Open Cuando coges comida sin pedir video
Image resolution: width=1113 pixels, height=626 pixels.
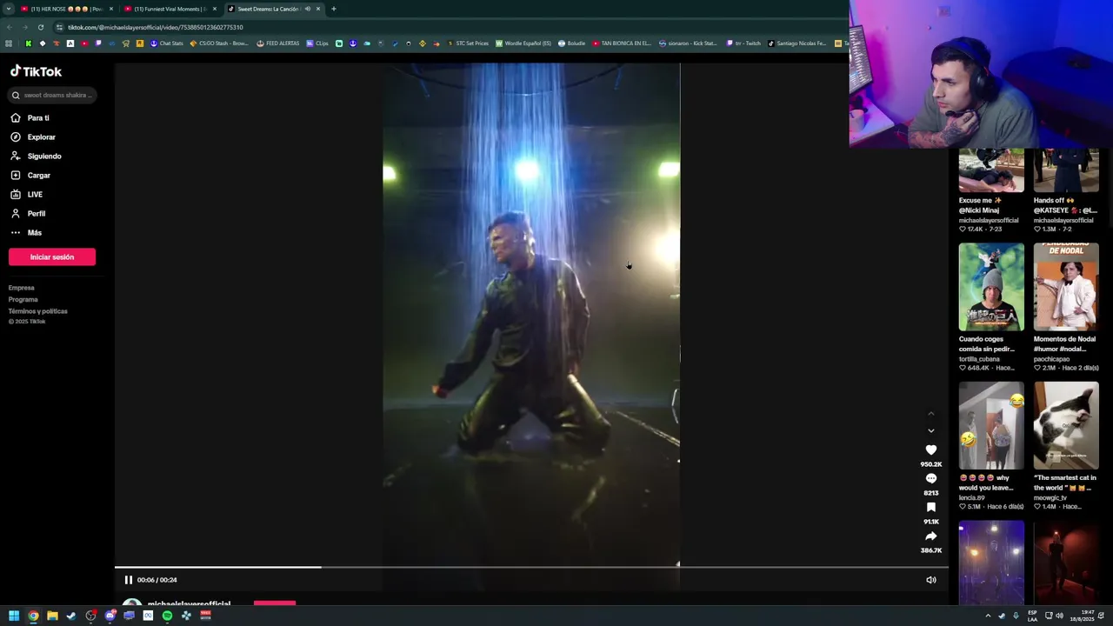[991, 287]
